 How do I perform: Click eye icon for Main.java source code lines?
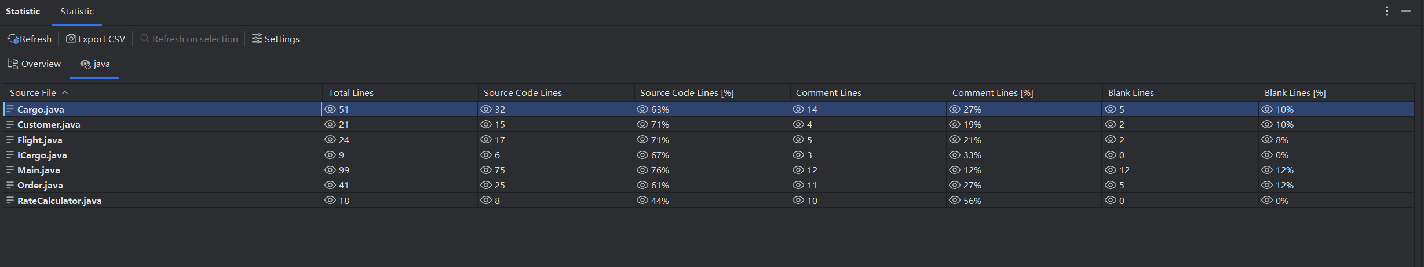pos(486,170)
